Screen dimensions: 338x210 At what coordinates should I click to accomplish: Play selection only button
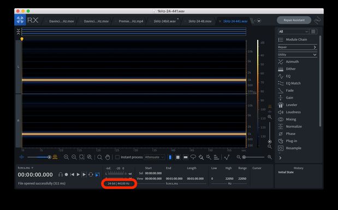84,175
